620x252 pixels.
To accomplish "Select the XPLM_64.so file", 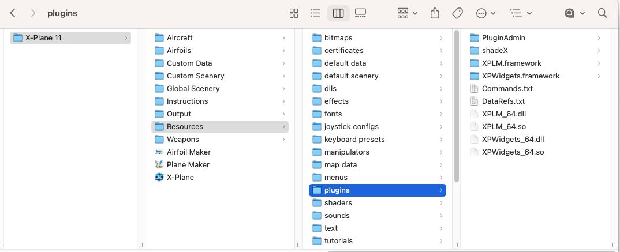I will click(x=535, y=127).
